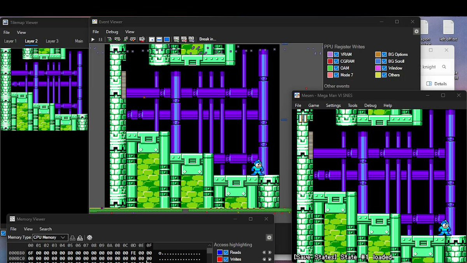Click the Memory Viewer title bar icon
Viewport: 467px width, 263px height.
point(12,219)
